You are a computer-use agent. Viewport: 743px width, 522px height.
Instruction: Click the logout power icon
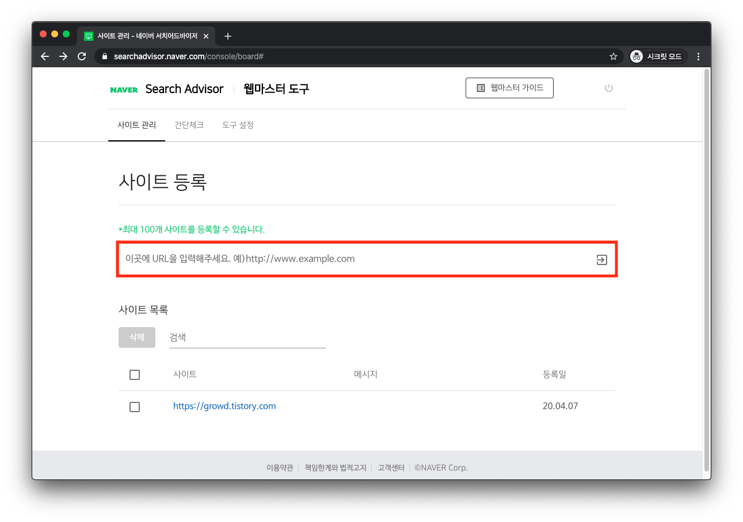608,87
